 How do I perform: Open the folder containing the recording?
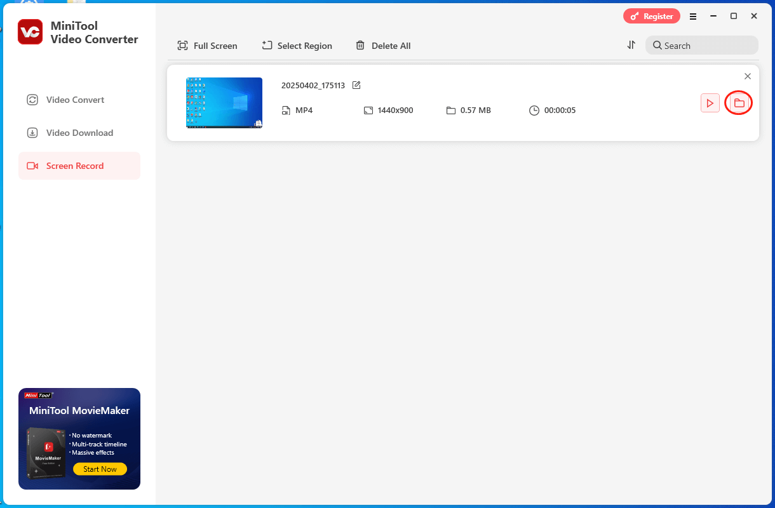738,102
